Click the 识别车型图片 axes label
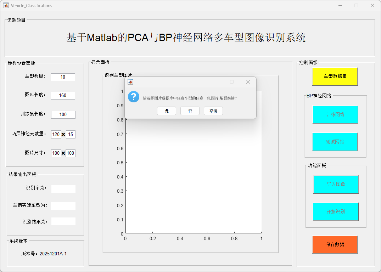 (x=118, y=75)
